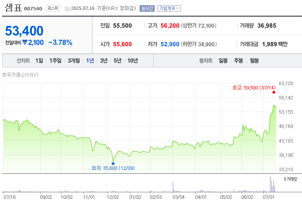Select the 1주일 line chart tab

[55, 61]
